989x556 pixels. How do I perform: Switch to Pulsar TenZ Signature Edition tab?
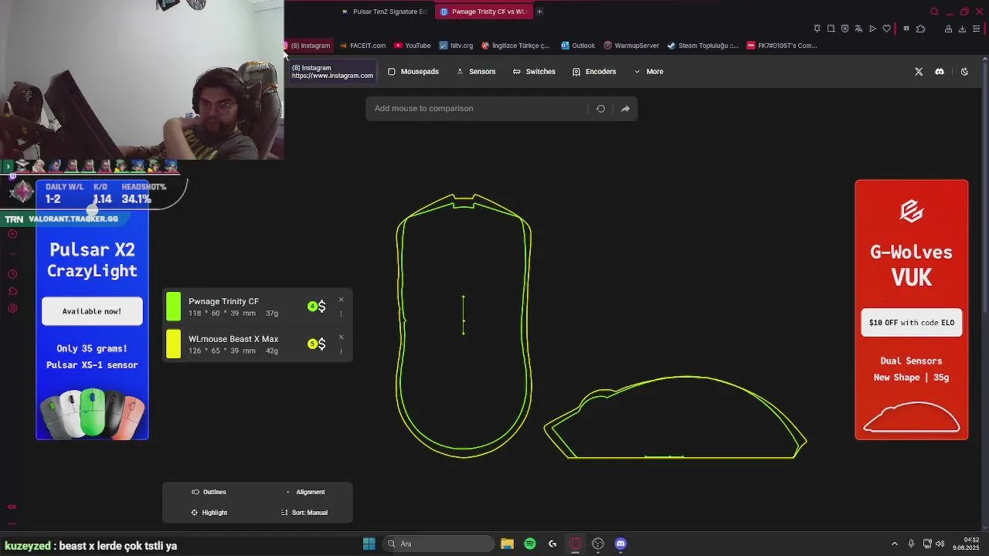(384, 12)
